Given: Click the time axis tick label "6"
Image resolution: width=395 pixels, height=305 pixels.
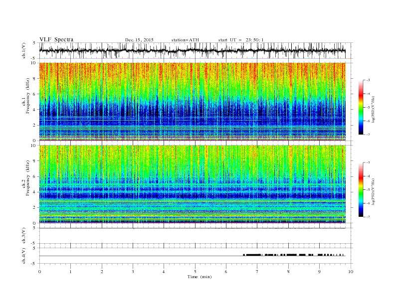Looking at the screenshot, I should 226,272.
